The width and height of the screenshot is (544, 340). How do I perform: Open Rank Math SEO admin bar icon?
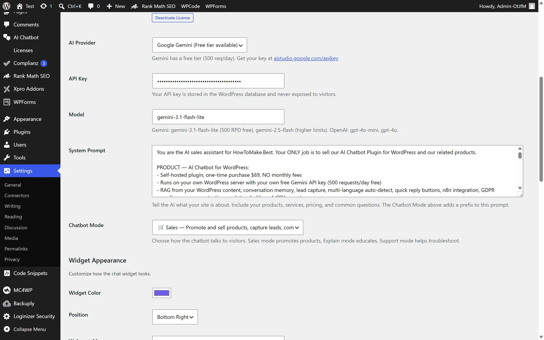click(135, 6)
